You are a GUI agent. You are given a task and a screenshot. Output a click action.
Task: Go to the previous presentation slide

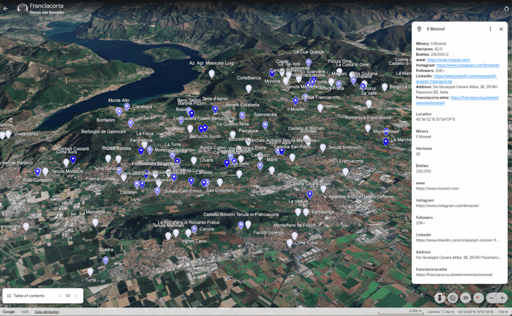pos(60,296)
